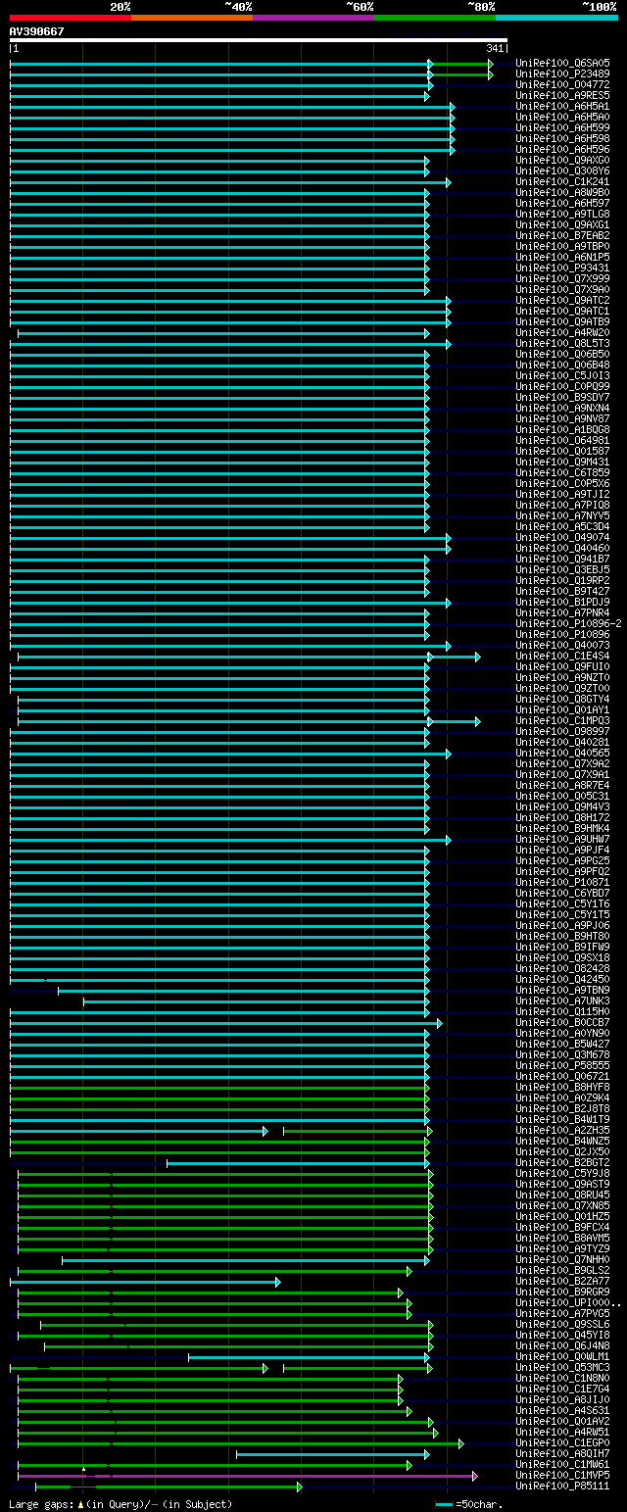
Task: Click the cyan ~100% identity legend segment
Action: [x=556, y=18]
